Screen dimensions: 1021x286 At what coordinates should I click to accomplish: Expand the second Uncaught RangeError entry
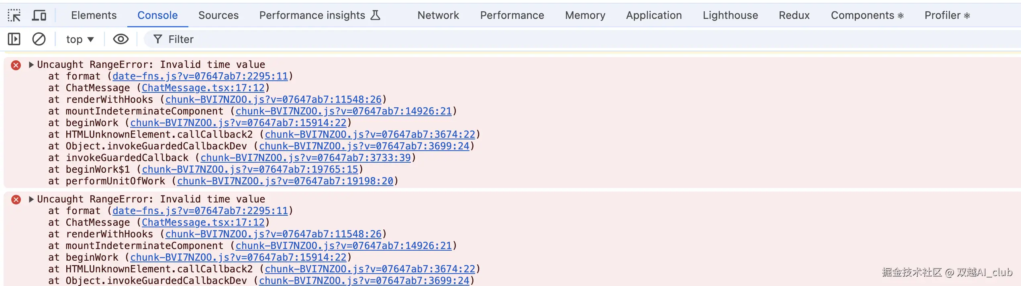pos(31,199)
